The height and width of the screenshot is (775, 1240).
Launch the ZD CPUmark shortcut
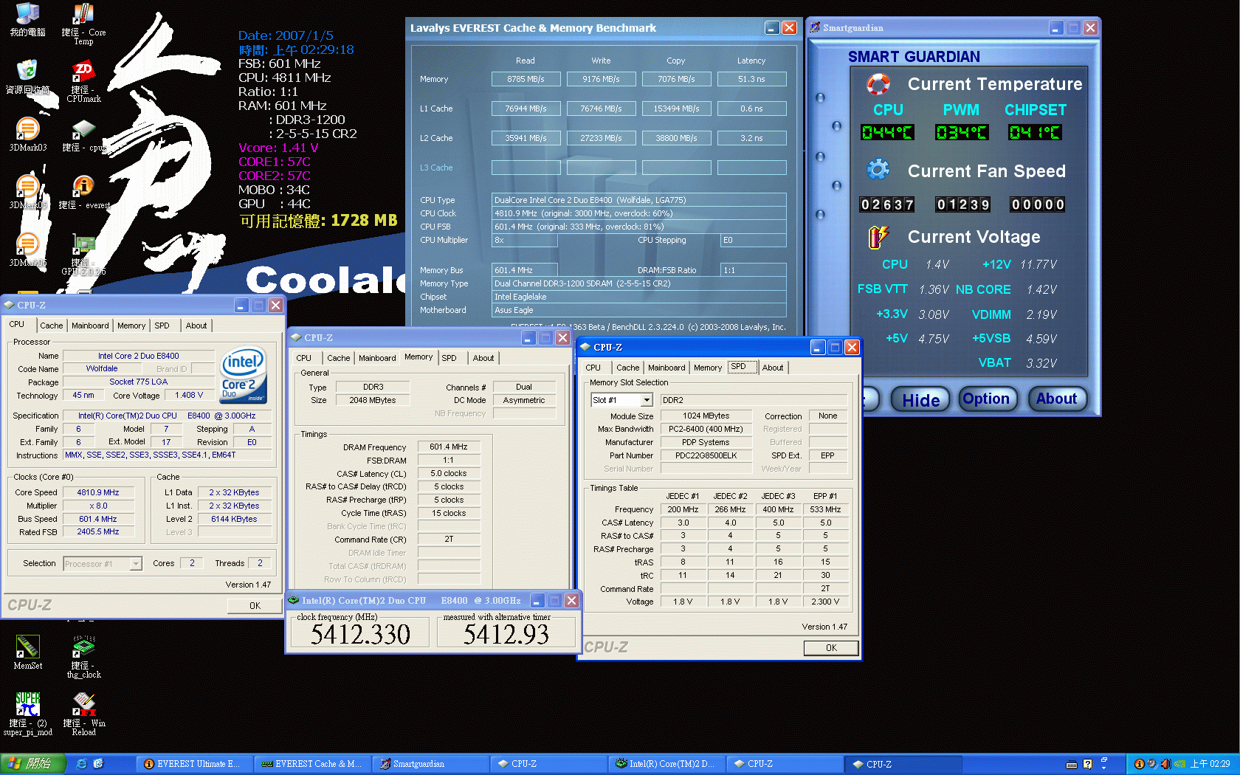click(83, 81)
